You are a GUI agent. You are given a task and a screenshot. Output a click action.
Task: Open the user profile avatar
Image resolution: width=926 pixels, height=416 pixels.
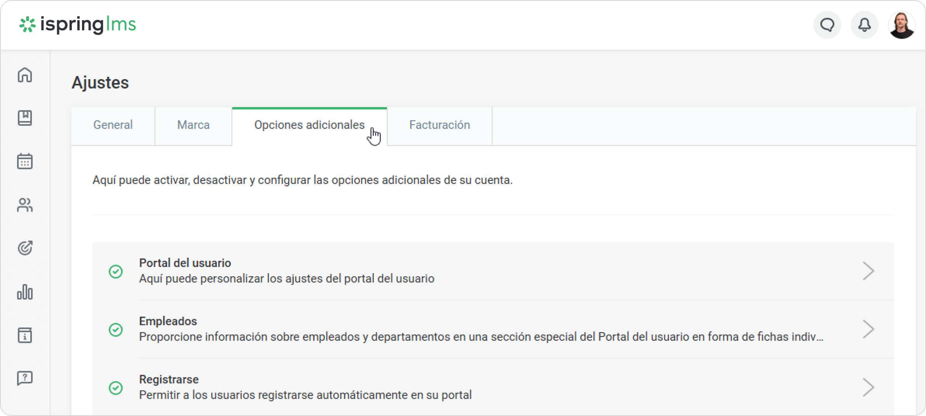(x=902, y=25)
